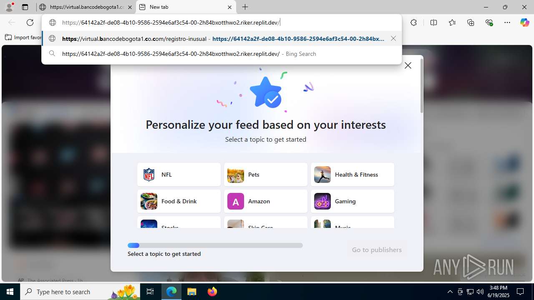
Task: Switch to the bancodebogota1 tab
Action: pyautogui.click(x=86, y=7)
